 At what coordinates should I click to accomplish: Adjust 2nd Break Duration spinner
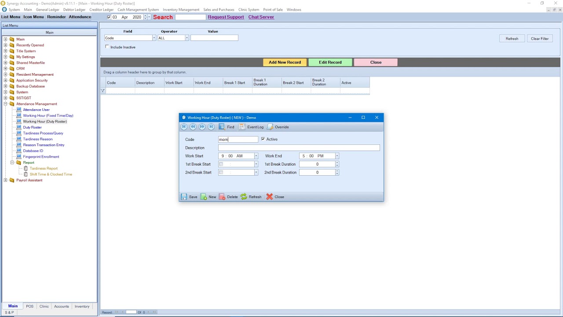(337, 173)
